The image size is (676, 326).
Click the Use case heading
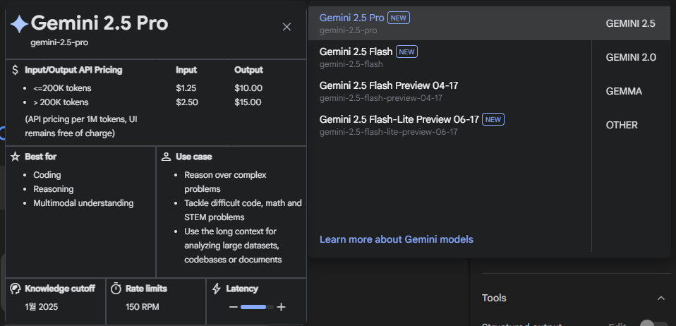click(x=193, y=157)
